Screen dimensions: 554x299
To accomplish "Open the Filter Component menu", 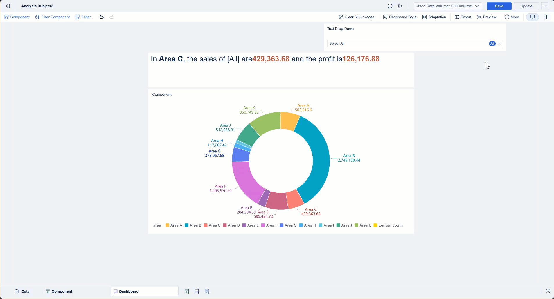I will coord(53,17).
